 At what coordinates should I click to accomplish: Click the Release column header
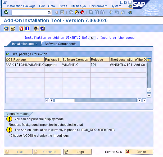(x=100, y=60)
